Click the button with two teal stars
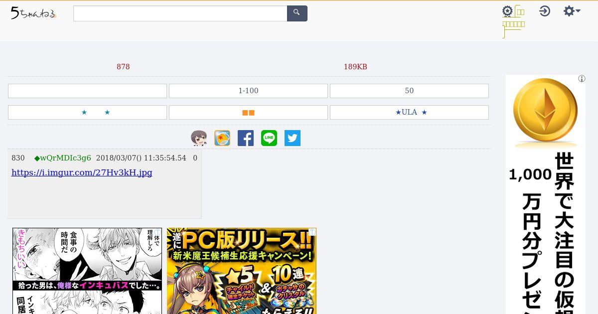598x314 pixels. (87, 112)
